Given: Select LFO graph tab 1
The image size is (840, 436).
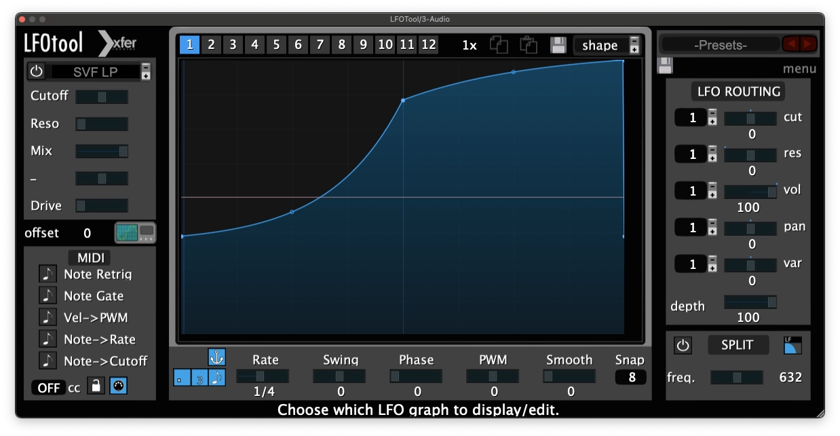Looking at the screenshot, I should click(x=189, y=45).
